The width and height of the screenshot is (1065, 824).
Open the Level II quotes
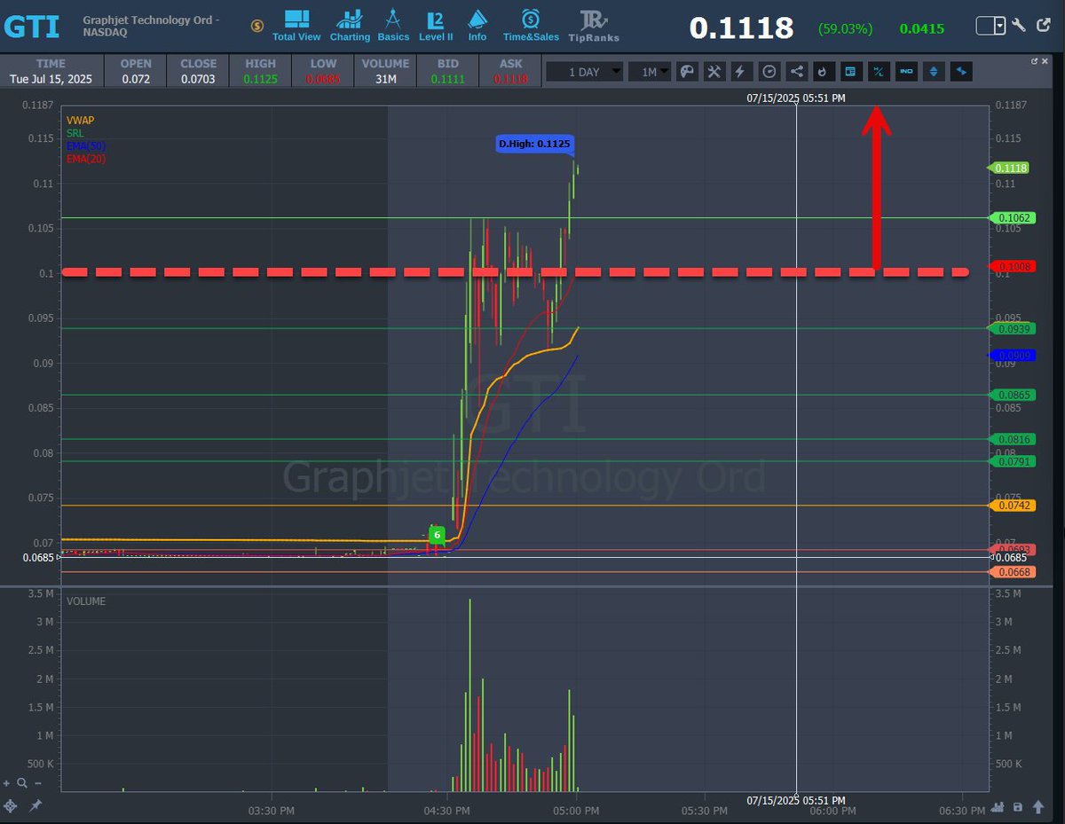tap(436, 25)
